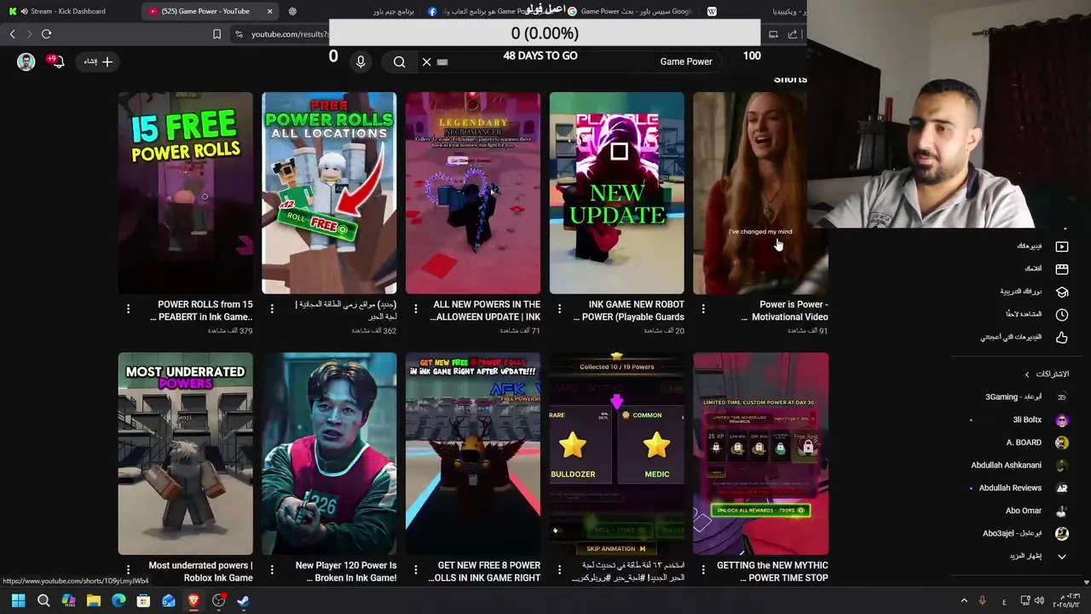Open the Legendary Necromancer short thumbnail
The image size is (1091, 614).
pos(473,193)
